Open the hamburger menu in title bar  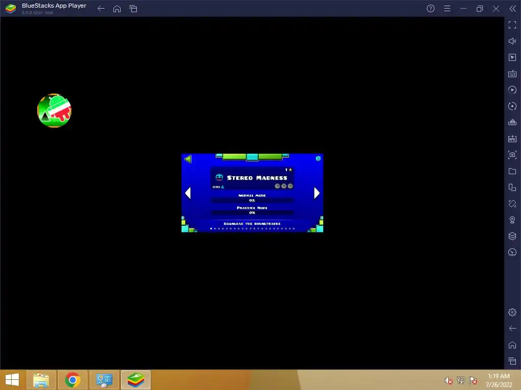(x=447, y=9)
